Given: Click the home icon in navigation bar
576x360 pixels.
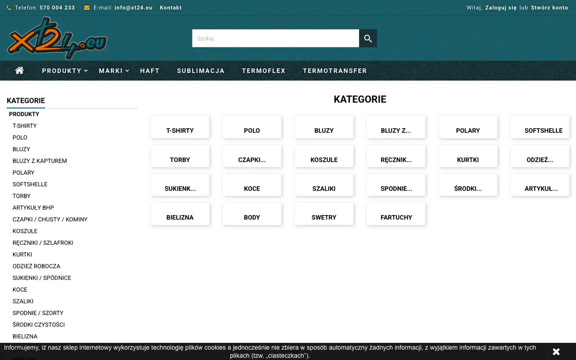Looking at the screenshot, I should click(20, 71).
